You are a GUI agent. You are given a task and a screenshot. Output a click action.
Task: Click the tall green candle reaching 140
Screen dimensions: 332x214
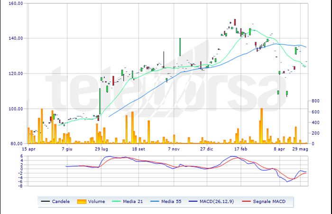[180, 47]
